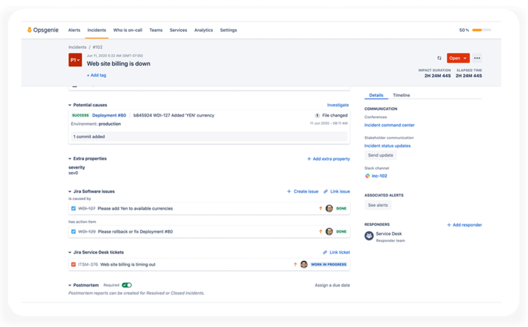The image size is (528, 327).
Task: Click priority arrow icon on WDI-127 row
Action: 320,208
